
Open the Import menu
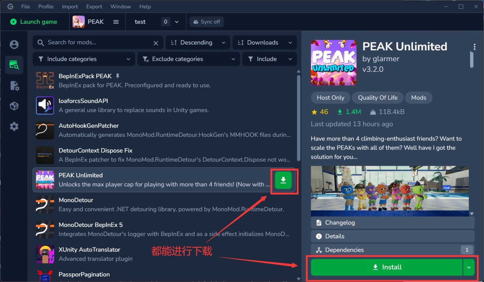(x=70, y=6)
